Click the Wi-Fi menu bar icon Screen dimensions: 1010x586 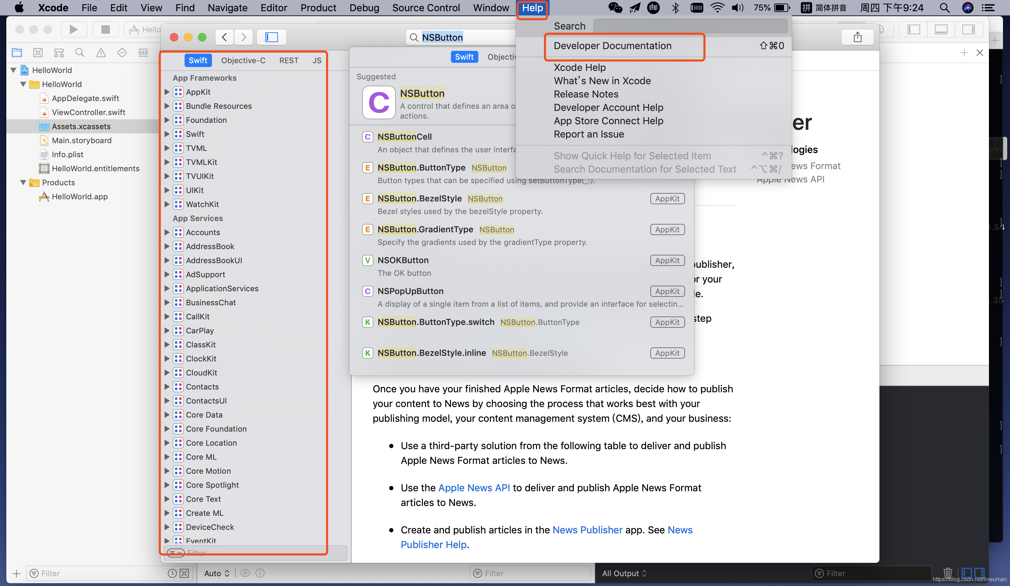tap(717, 8)
